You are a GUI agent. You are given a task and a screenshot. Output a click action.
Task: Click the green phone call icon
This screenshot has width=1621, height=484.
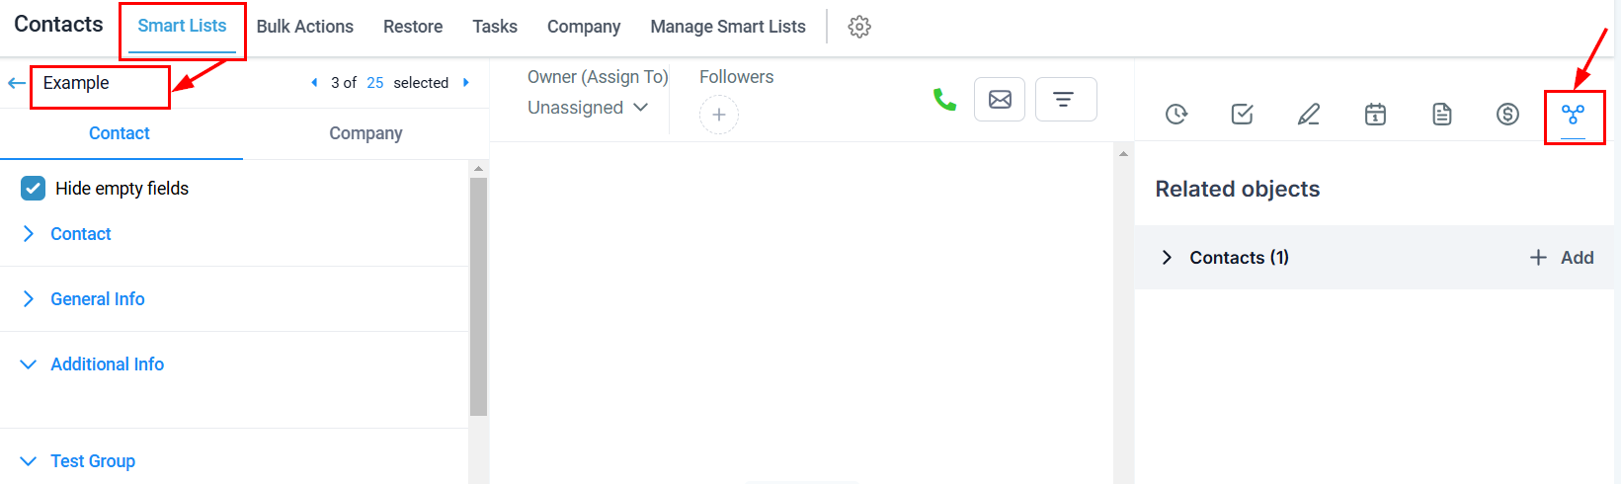tap(944, 100)
